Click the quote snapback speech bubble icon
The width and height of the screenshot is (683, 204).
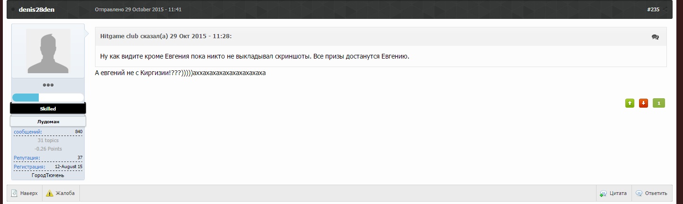click(x=655, y=37)
